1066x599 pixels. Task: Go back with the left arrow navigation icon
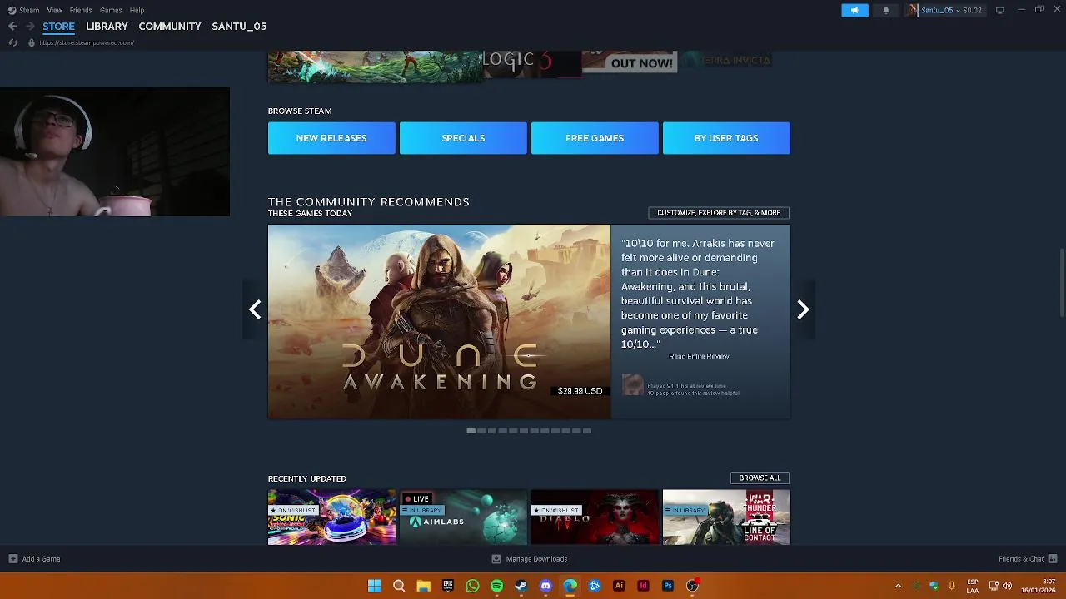(12, 26)
